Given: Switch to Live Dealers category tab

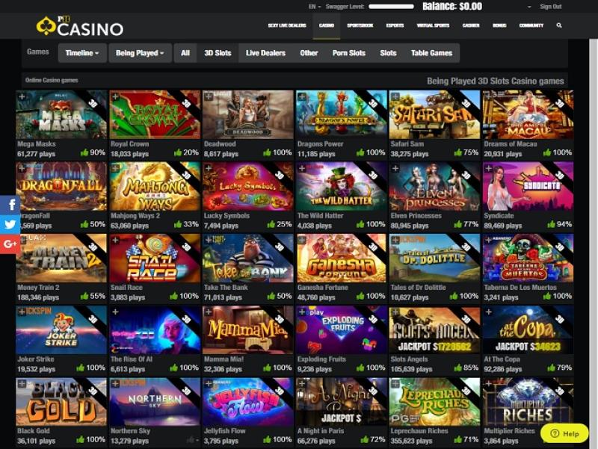Looking at the screenshot, I should [x=265, y=53].
